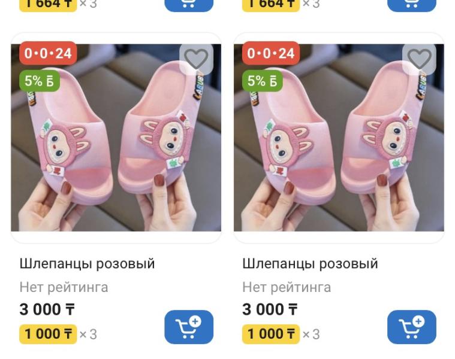Open left product's 0-0-24 installment badge

48,53
